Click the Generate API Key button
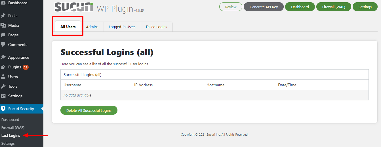This screenshot has height=147, width=381. click(x=264, y=7)
